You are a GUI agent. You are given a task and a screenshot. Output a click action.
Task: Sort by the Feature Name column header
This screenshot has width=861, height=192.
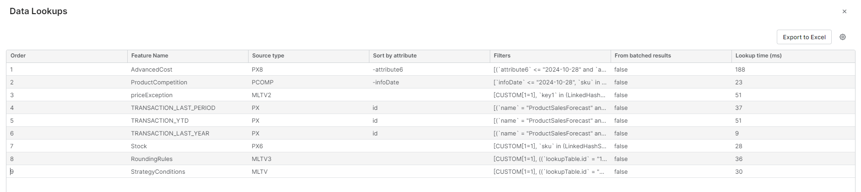pyautogui.click(x=150, y=56)
